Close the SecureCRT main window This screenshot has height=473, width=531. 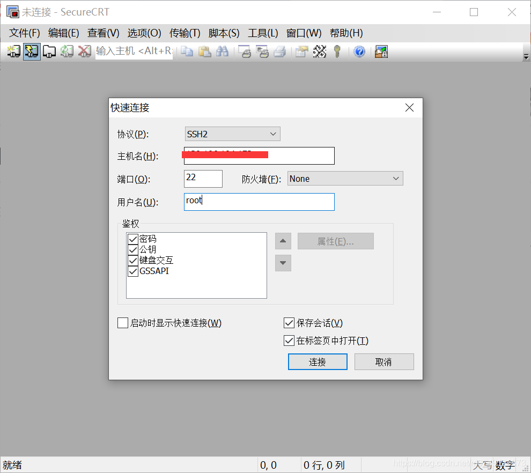click(x=512, y=12)
